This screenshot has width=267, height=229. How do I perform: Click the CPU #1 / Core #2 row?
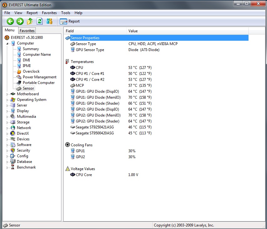click(157, 80)
